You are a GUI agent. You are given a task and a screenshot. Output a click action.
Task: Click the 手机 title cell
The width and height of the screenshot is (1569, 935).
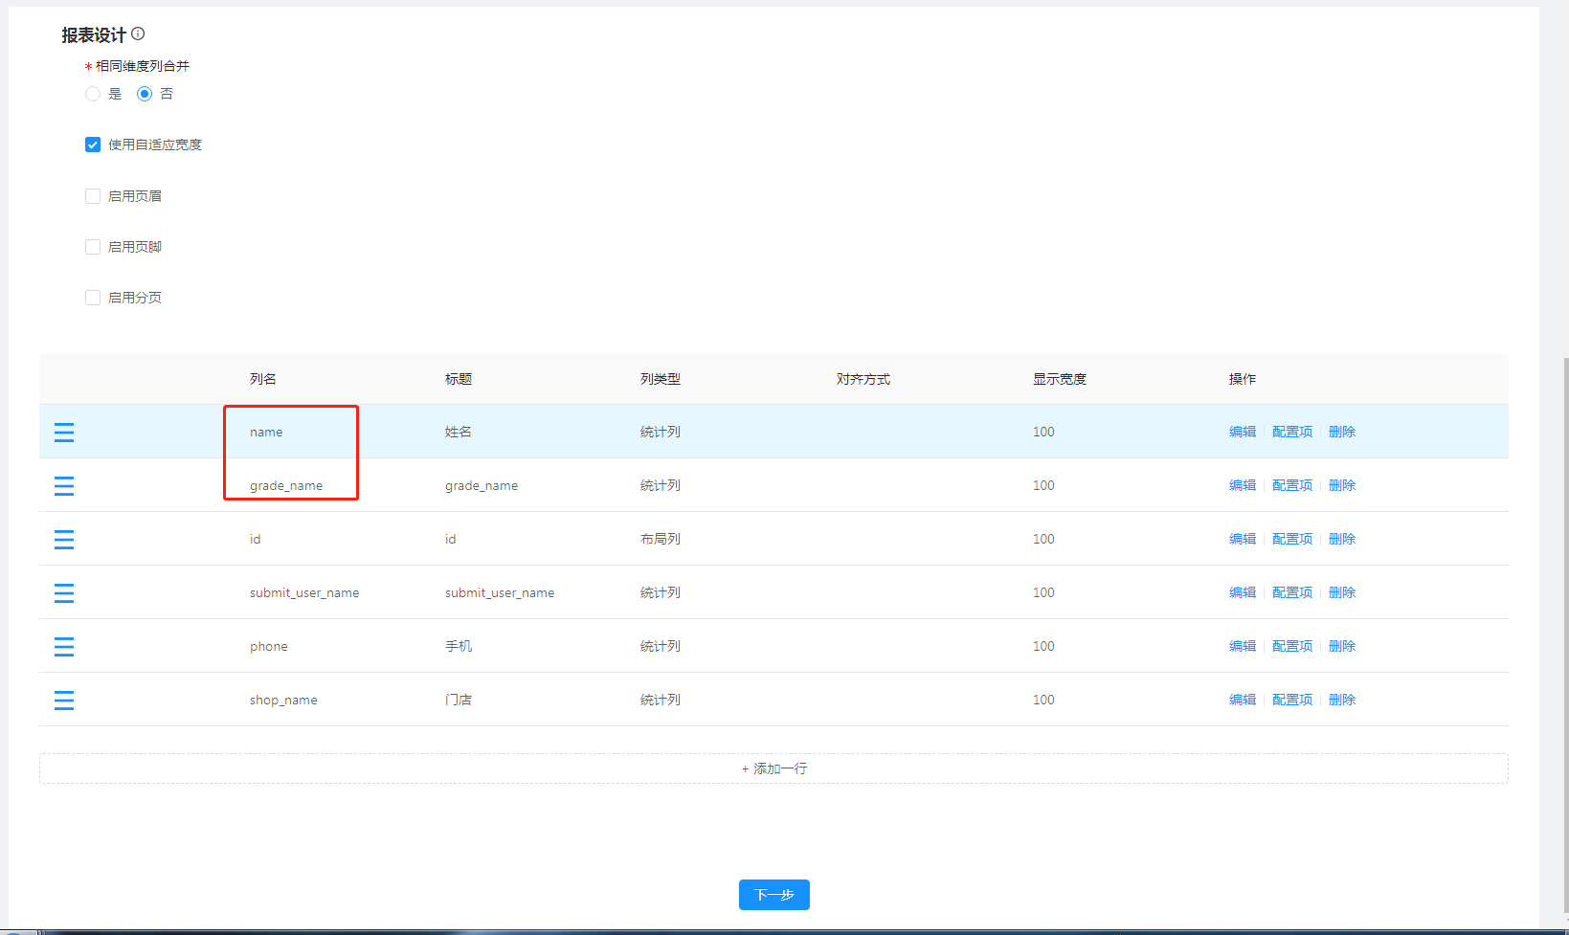[459, 646]
